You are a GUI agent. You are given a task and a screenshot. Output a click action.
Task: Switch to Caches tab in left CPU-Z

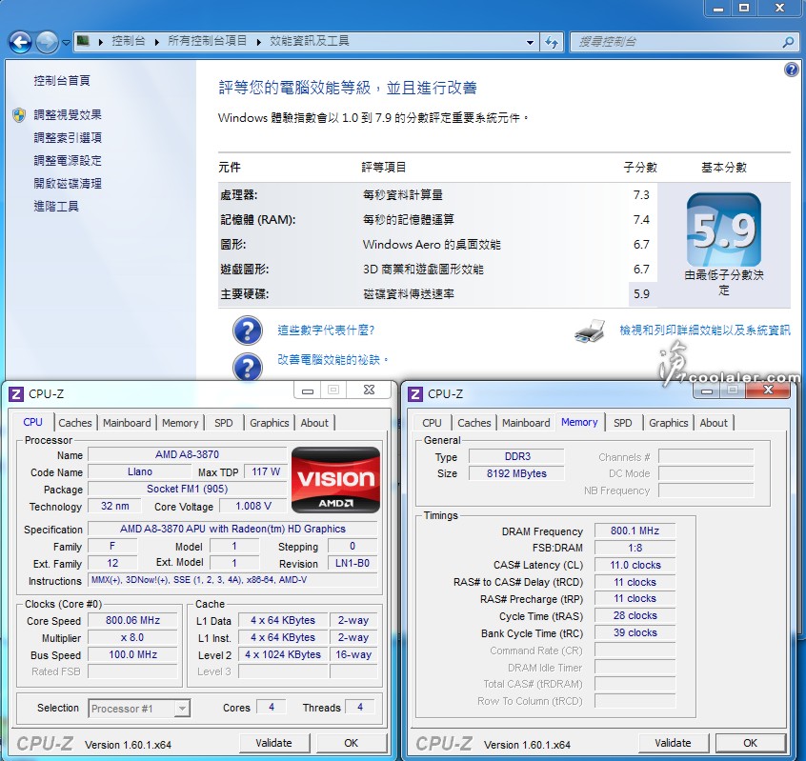[75, 423]
